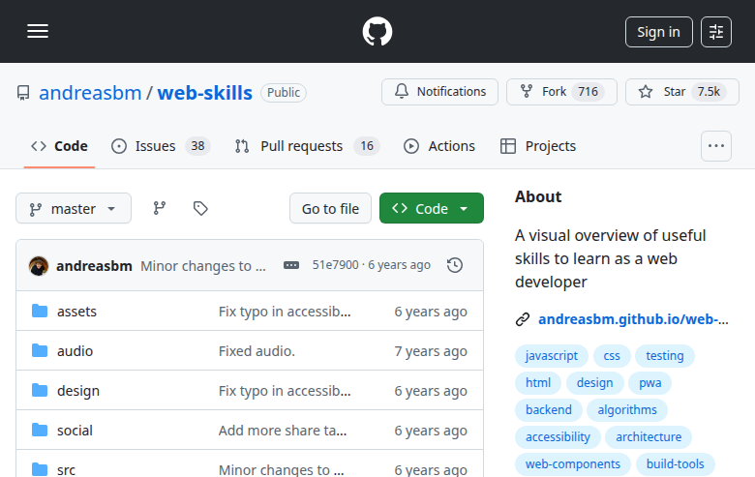The image size is (755, 477).
Task: Click the Go to file button
Action: point(330,208)
